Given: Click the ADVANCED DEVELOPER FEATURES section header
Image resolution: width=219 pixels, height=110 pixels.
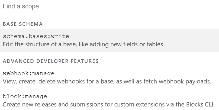Looking at the screenshot, I should click(x=51, y=61).
